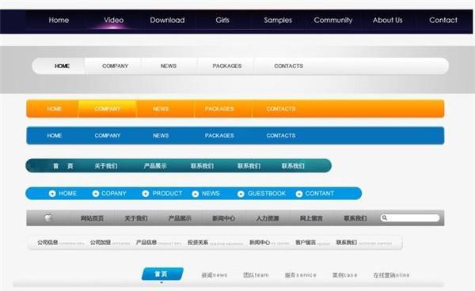The image size is (475, 291).
Task: Open the Download menu item
Action: (167, 20)
